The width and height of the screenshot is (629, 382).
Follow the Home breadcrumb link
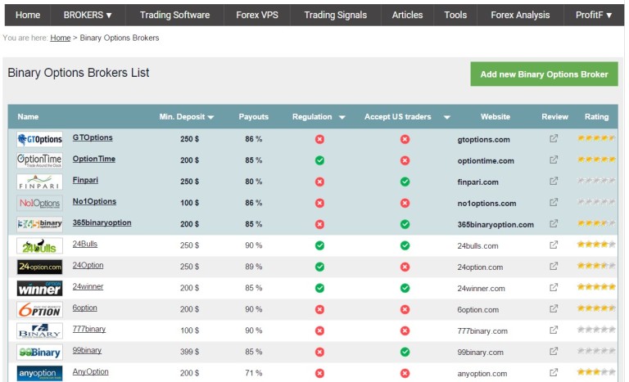60,38
